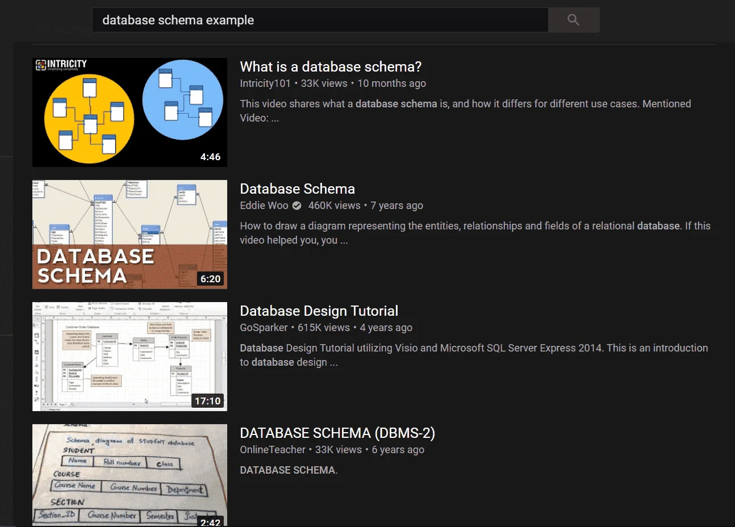Click '615K views' text

[324, 328]
